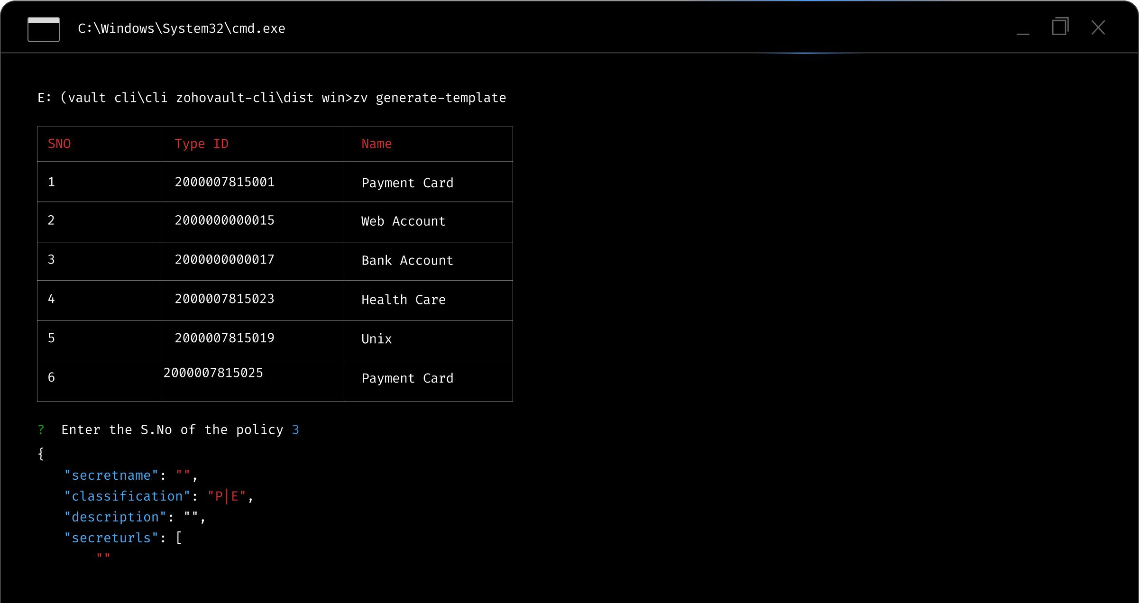Image resolution: width=1139 pixels, height=603 pixels.
Task: Click Type ID 2000007815025
Action: [213, 373]
